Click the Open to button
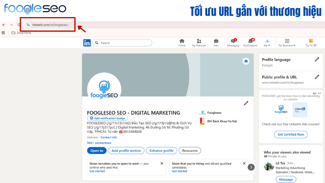The height and width of the screenshot is (183, 325). (x=97, y=150)
